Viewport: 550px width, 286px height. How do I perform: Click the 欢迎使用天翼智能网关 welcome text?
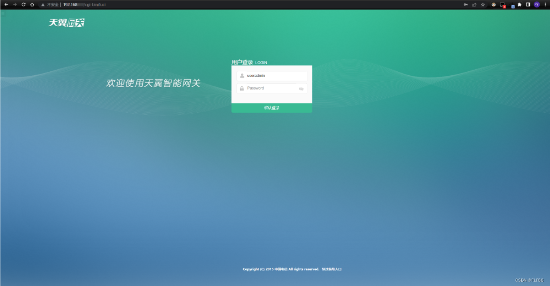153,83
